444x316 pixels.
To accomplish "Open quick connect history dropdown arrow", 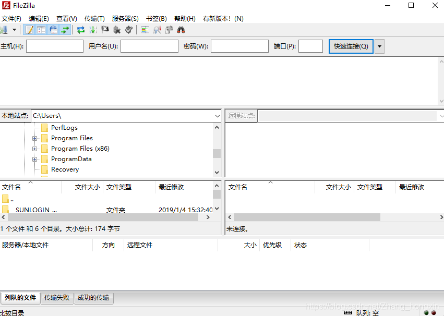I will (x=379, y=46).
